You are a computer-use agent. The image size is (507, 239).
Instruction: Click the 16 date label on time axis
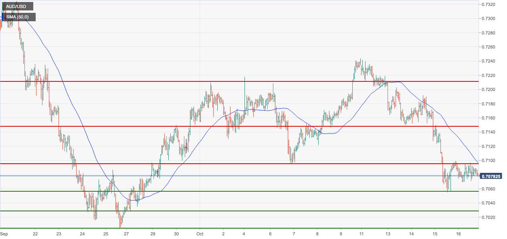click(459, 233)
